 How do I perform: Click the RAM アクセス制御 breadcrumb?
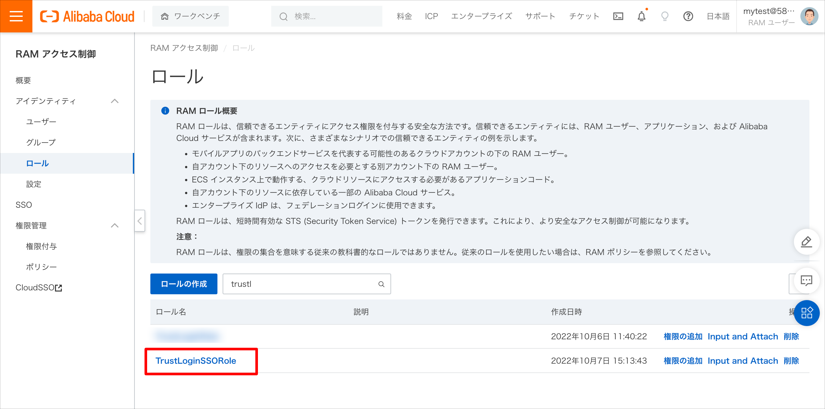(x=184, y=48)
